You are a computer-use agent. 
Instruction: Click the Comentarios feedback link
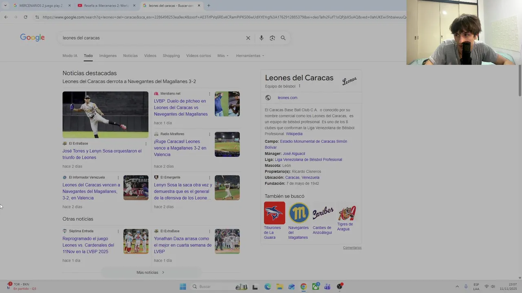click(x=352, y=247)
